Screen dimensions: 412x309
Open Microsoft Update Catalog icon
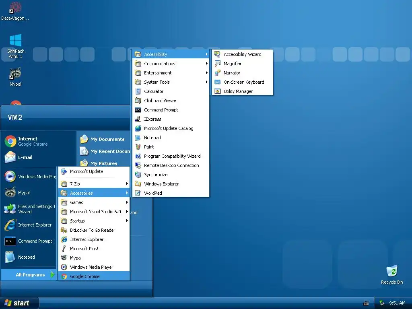coord(138,128)
